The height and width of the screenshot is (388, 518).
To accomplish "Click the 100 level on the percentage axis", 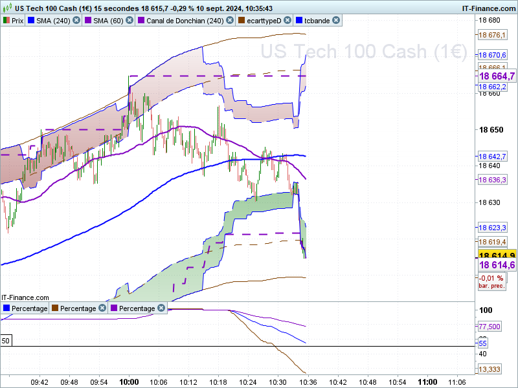I will point(486,310).
